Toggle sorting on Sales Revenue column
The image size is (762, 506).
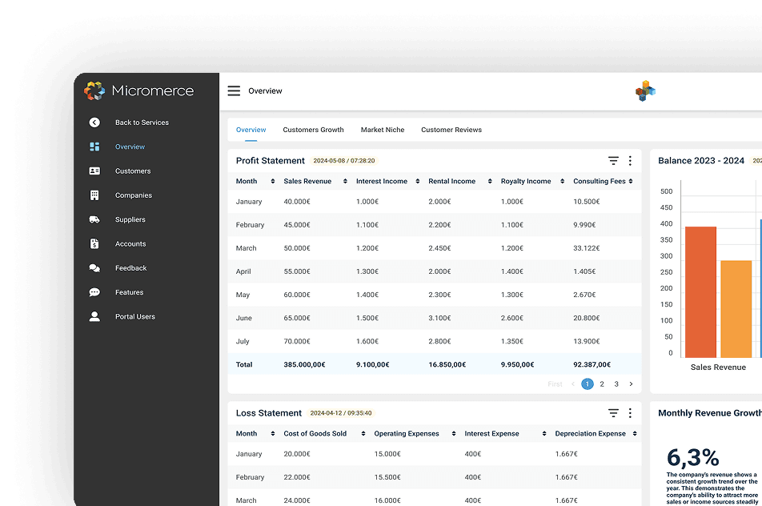(x=344, y=181)
